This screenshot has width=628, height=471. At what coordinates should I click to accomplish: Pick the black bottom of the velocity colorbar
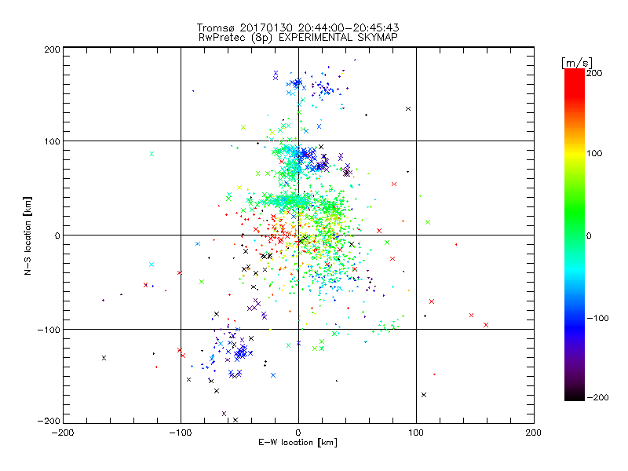(x=575, y=395)
